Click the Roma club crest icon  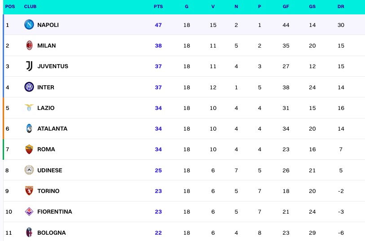(29, 149)
